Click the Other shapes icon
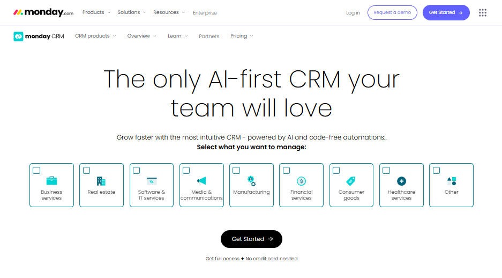This screenshot has height=278, width=502. pyautogui.click(x=452, y=181)
